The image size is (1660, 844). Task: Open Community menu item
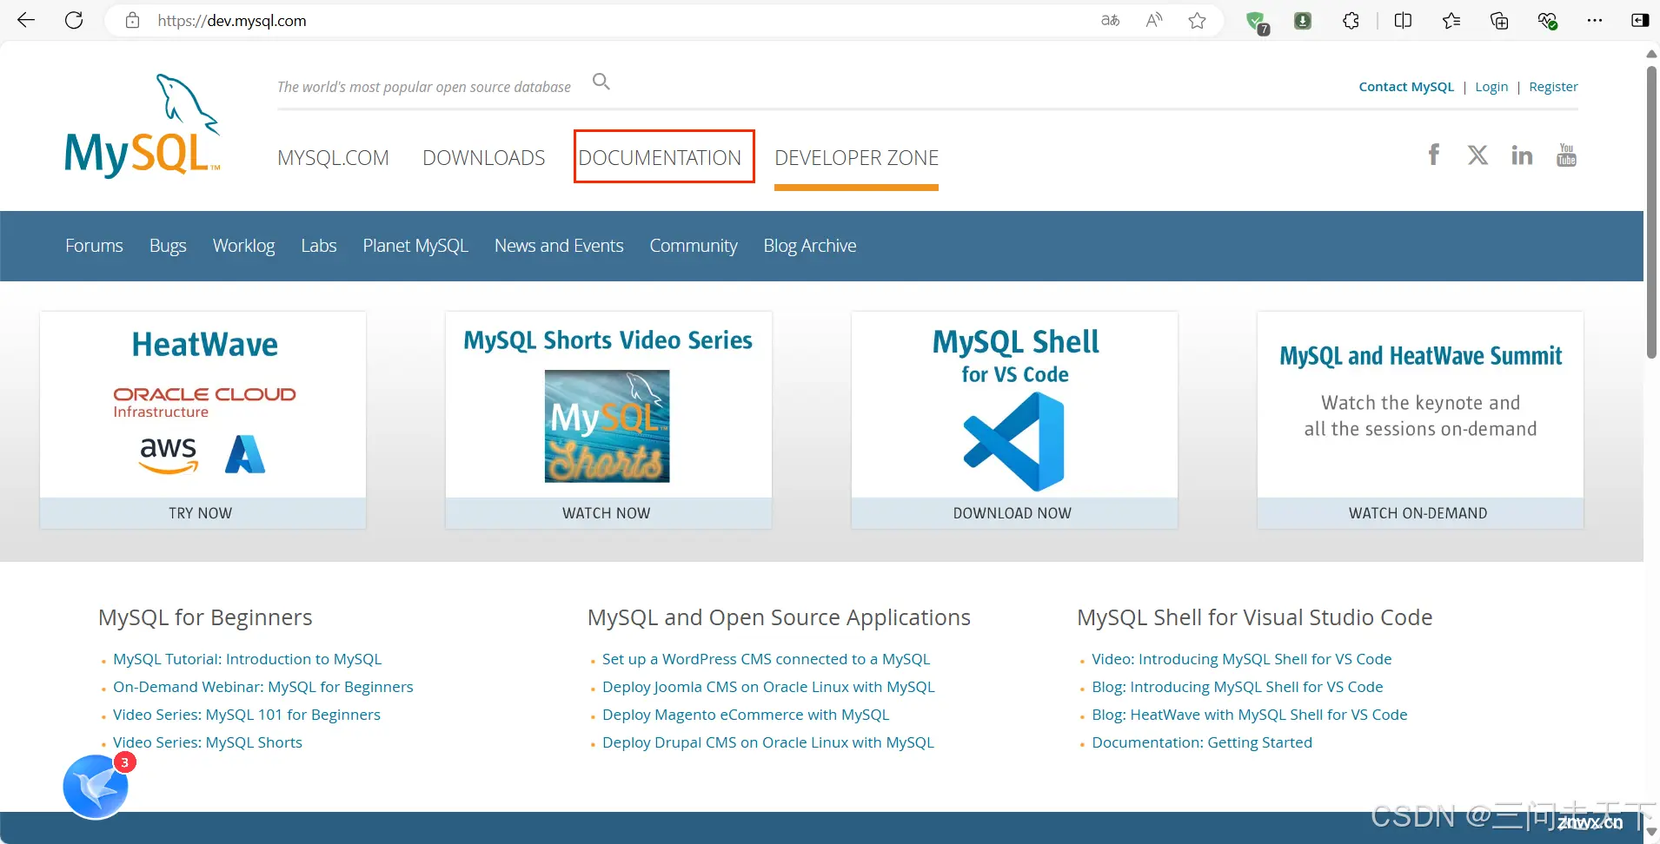(x=694, y=246)
